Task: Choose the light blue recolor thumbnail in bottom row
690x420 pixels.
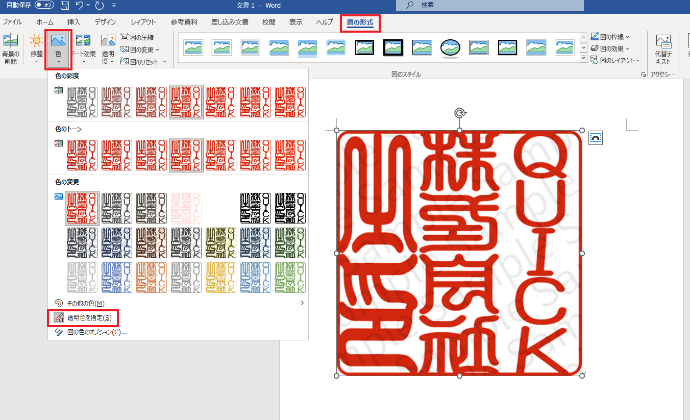Action: coord(256,278)
